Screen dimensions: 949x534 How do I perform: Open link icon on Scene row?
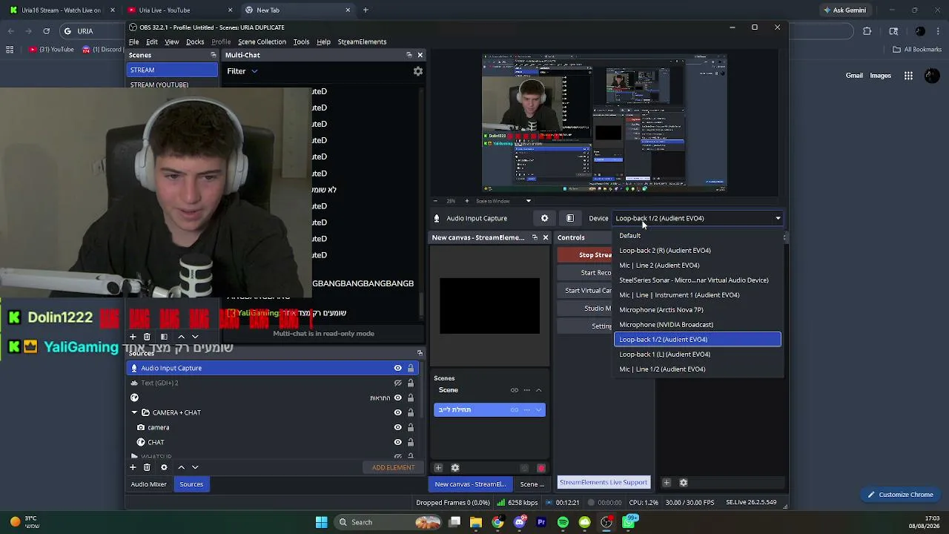(514, 390)
